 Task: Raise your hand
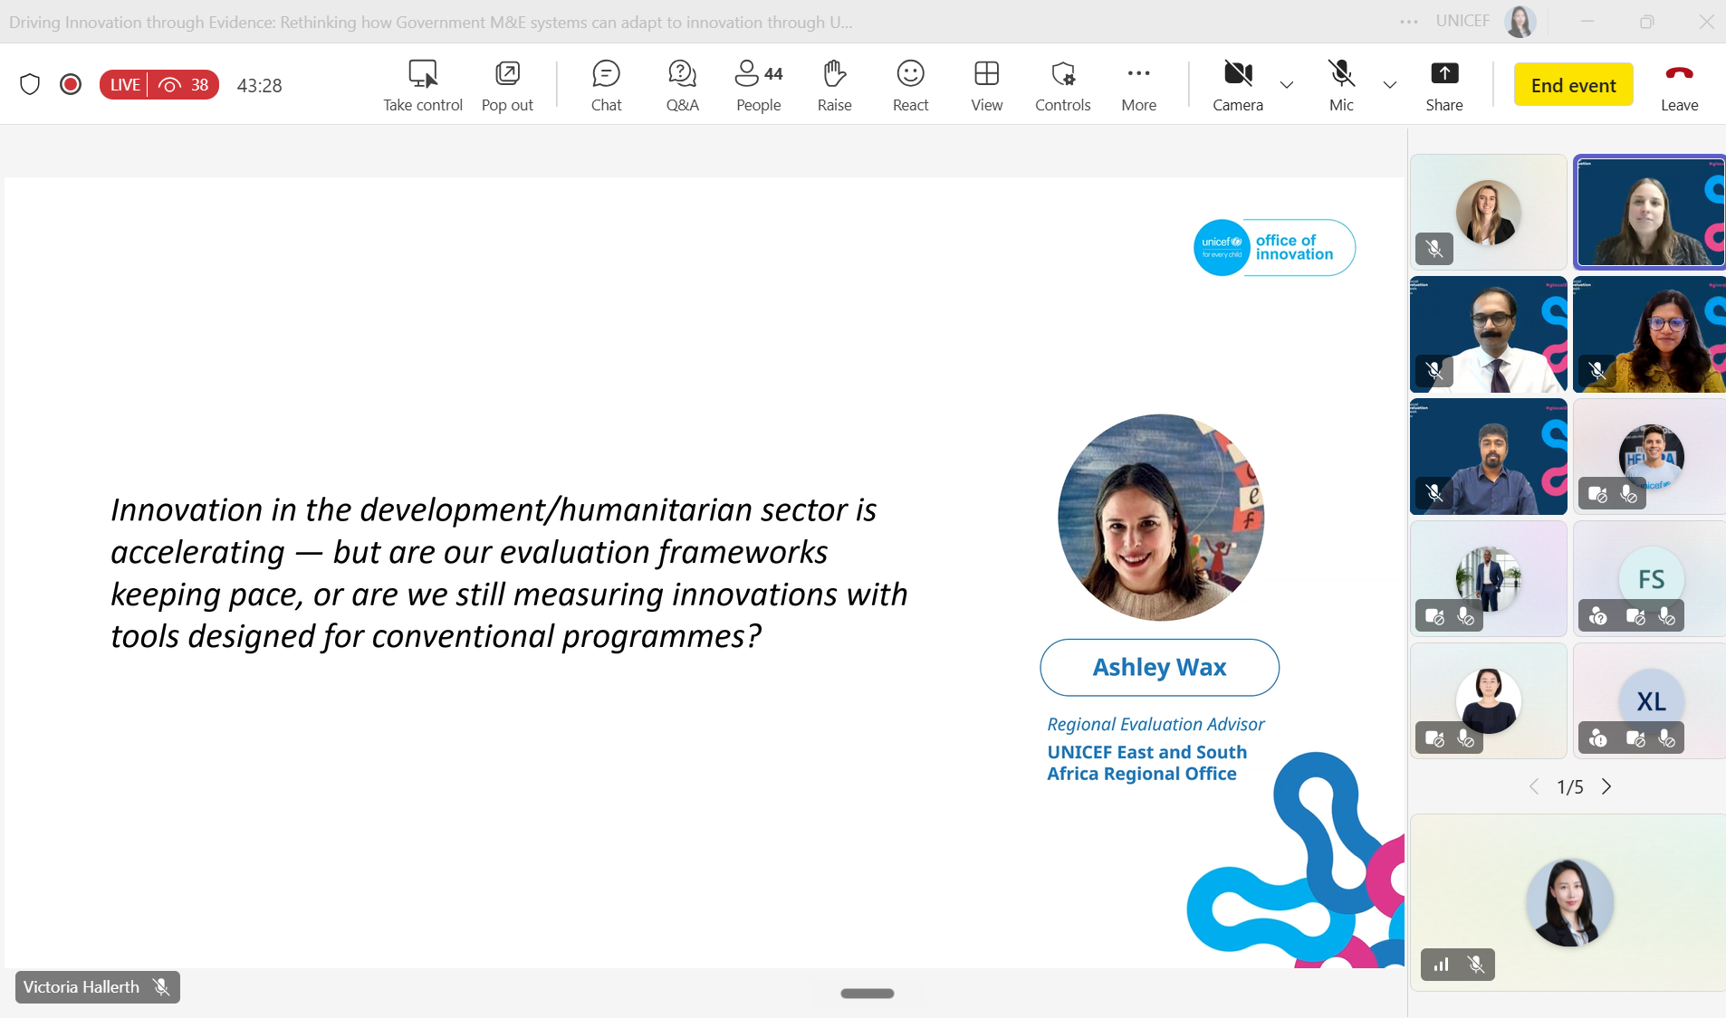coord(834,85)
